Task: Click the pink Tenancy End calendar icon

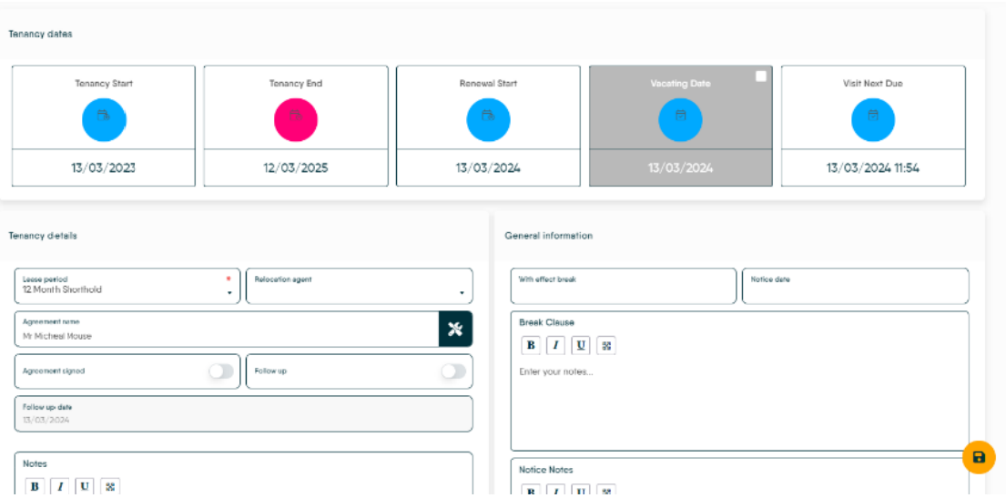Action: point(296,120)
